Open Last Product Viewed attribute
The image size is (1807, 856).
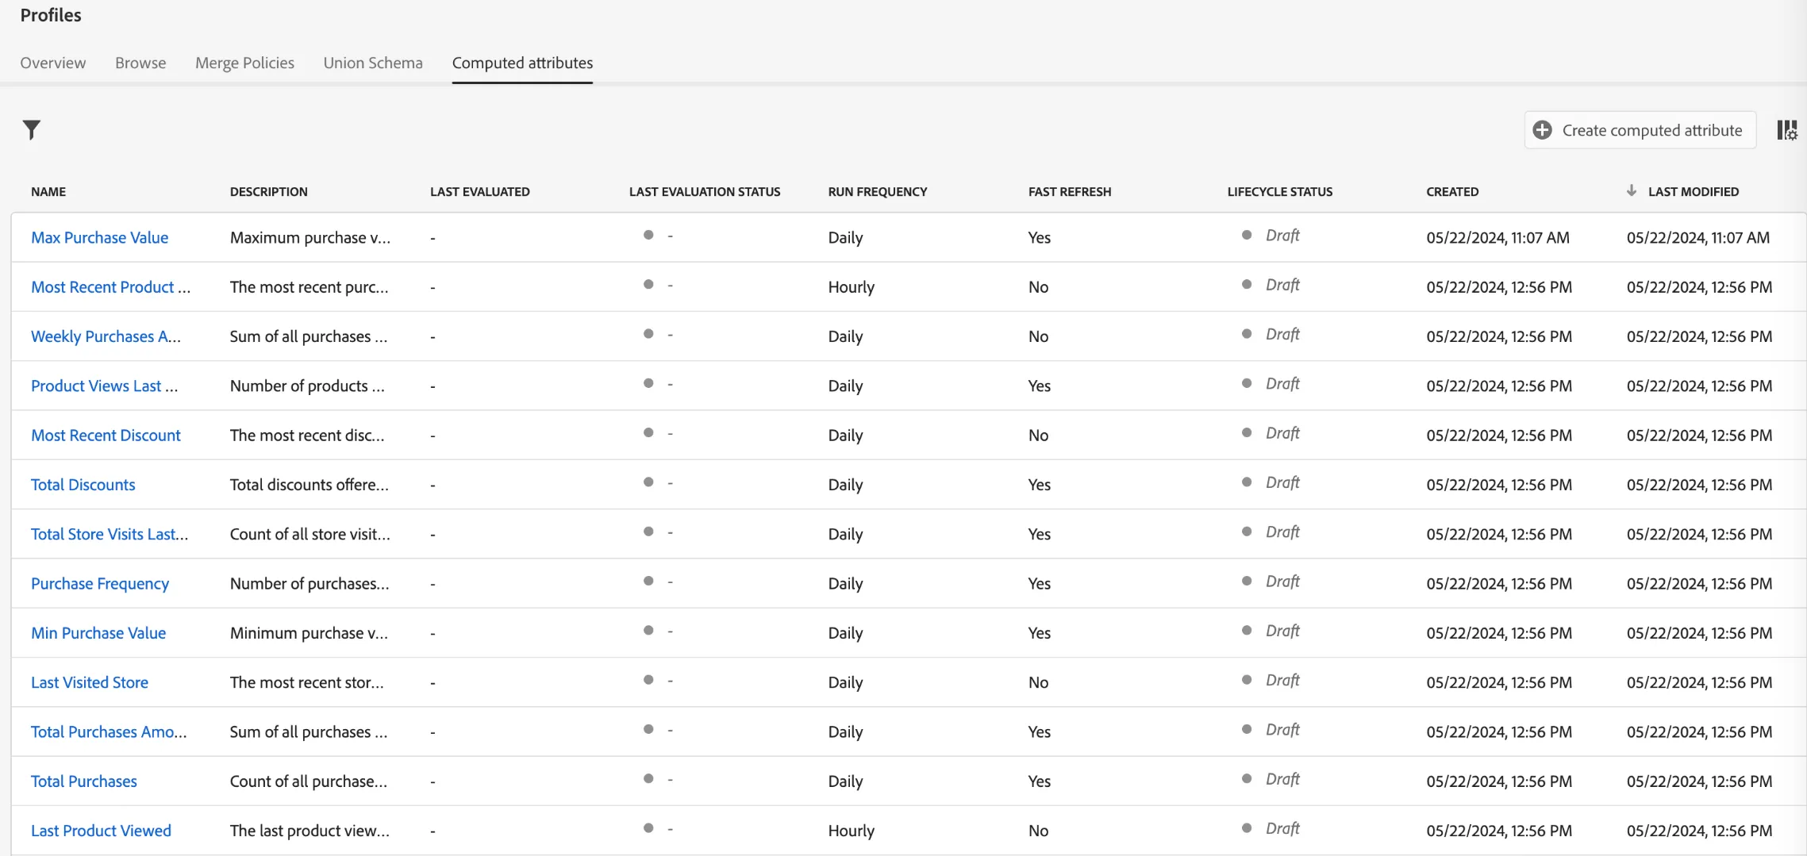tap(102, 831)
